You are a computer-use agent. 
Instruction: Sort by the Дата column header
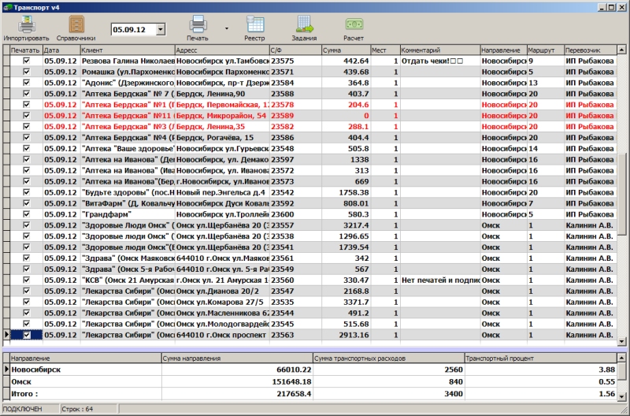(61, 50)
